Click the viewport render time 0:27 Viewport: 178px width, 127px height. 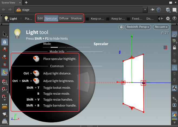pyautogui.click(x=165, y=33)
